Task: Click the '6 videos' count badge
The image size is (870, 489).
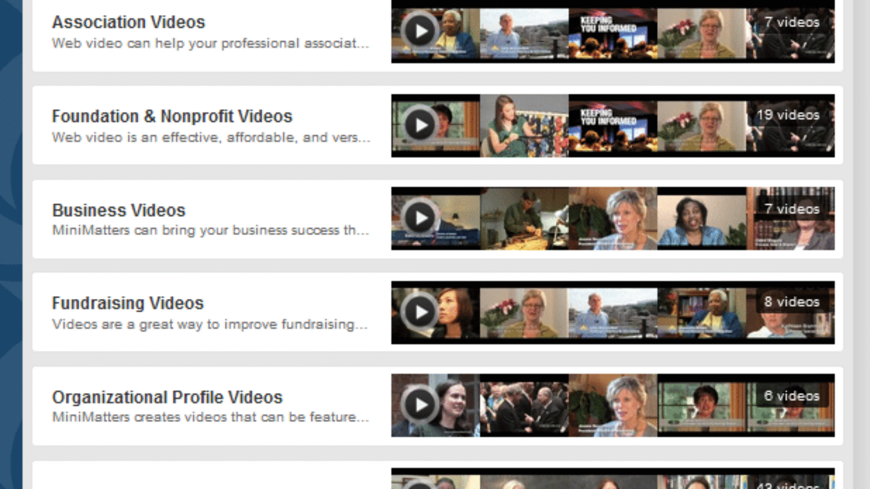Action: coord(792,396)
